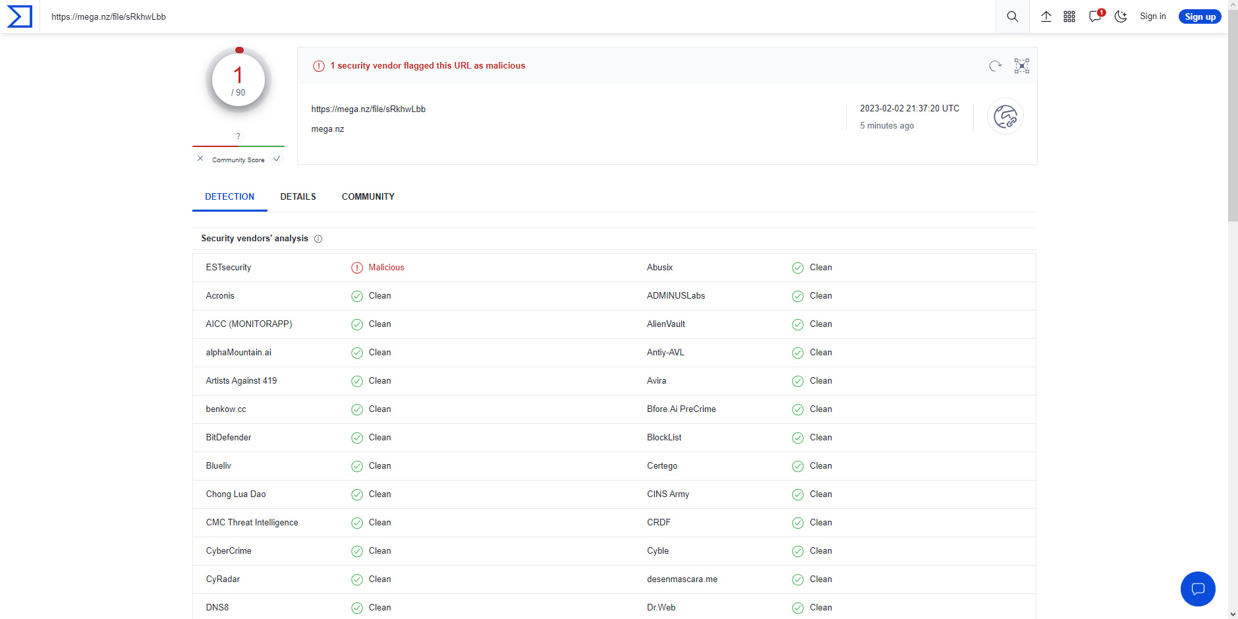Click the Sign up button

coord(1200,16)
